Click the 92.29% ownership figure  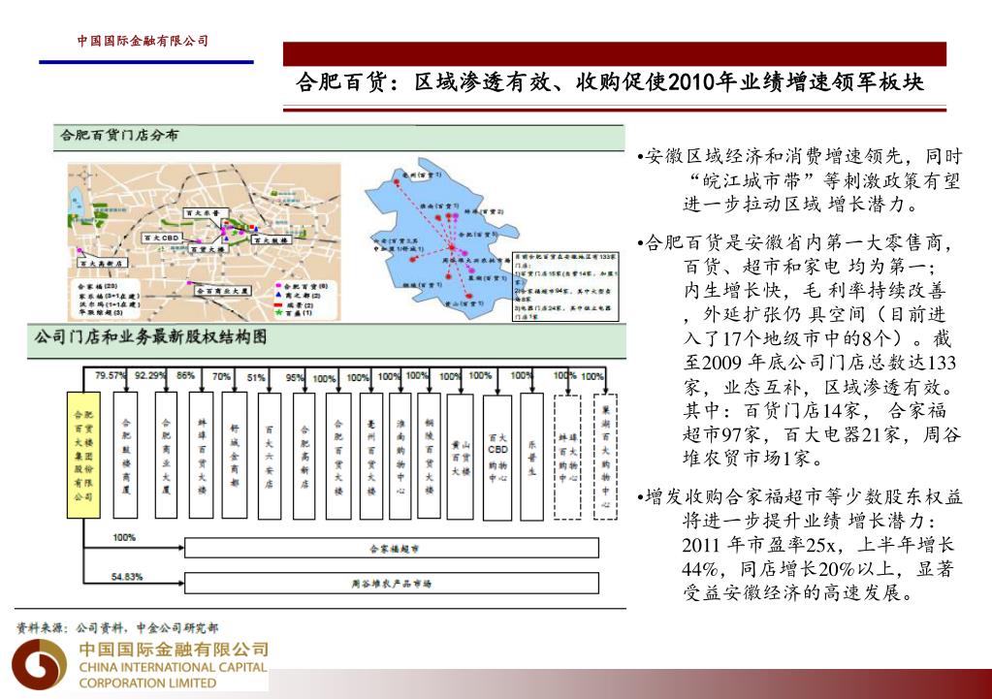[150, 375]
